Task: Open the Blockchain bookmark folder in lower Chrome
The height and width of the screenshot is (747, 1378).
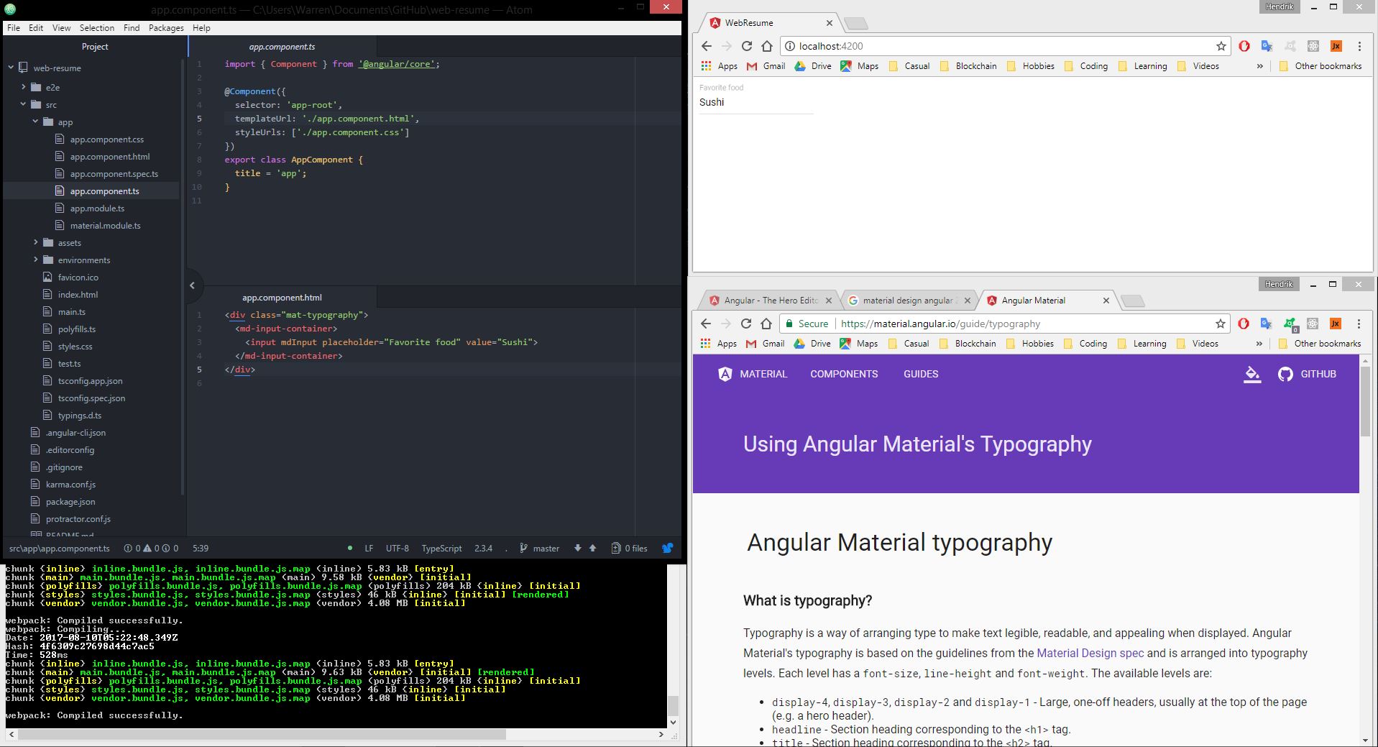Action: [968, 343]
